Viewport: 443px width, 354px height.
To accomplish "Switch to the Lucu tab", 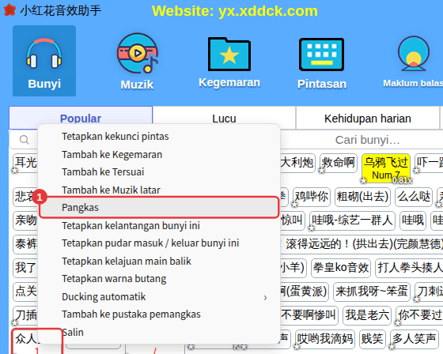I will [224, 119].
